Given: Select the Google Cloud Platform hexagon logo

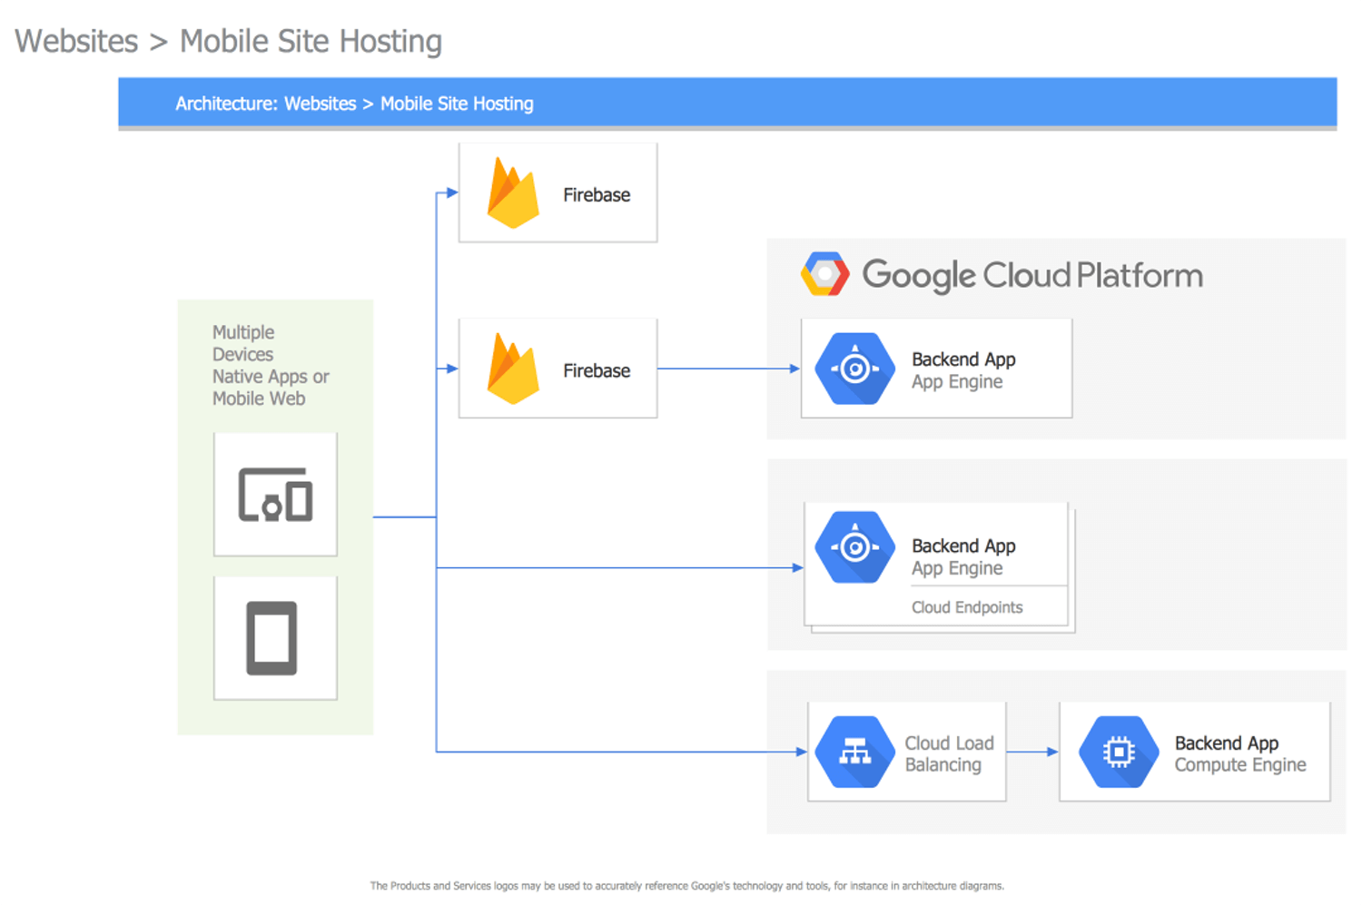Looking at the screenshot, I should [824, 274].
